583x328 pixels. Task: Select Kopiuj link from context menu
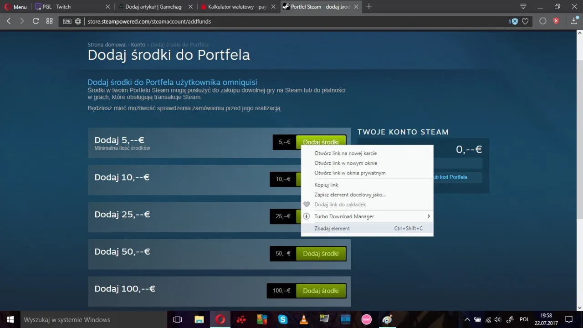click(x=367, y=185)
